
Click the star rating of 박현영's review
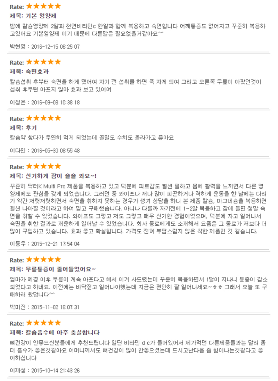pyautogui.click(x=43, y=6)
